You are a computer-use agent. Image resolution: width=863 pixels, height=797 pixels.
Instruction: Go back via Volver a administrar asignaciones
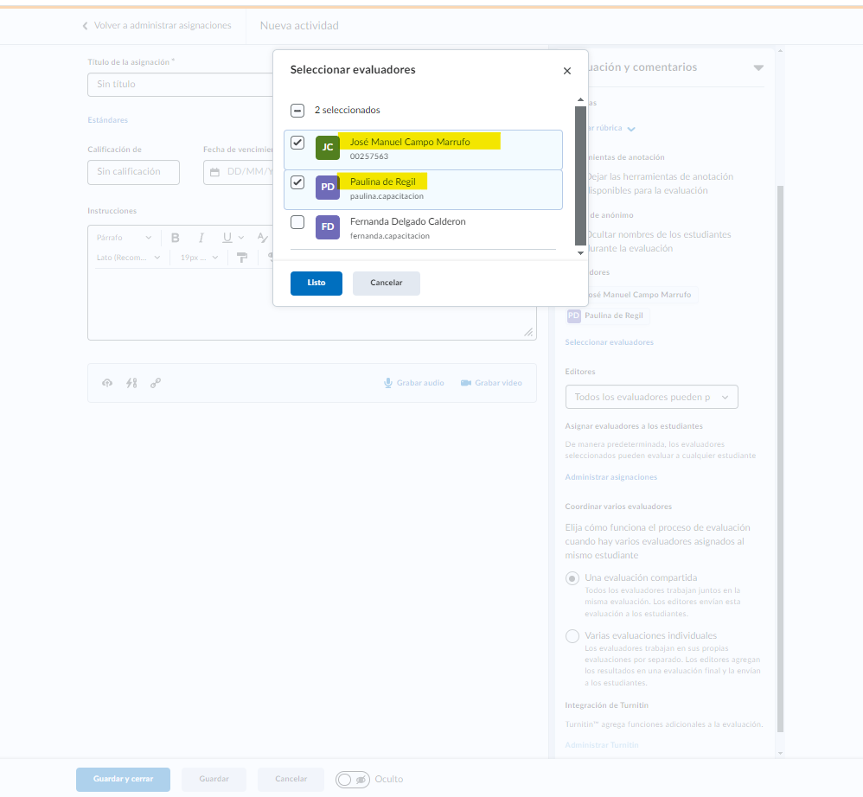(x=157, y=26)
